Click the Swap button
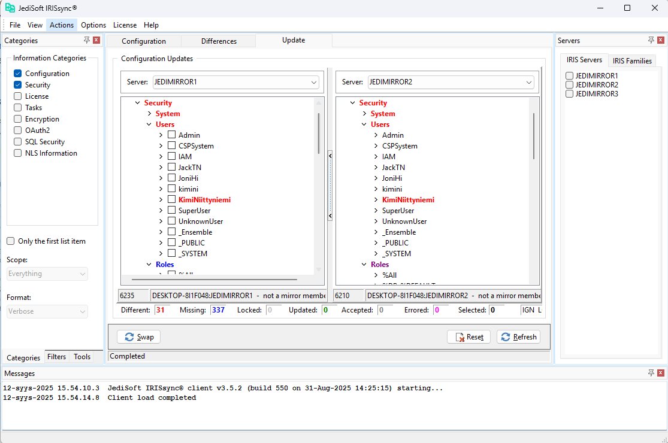Viewport: 668px width, 443px height. point(139,337)
